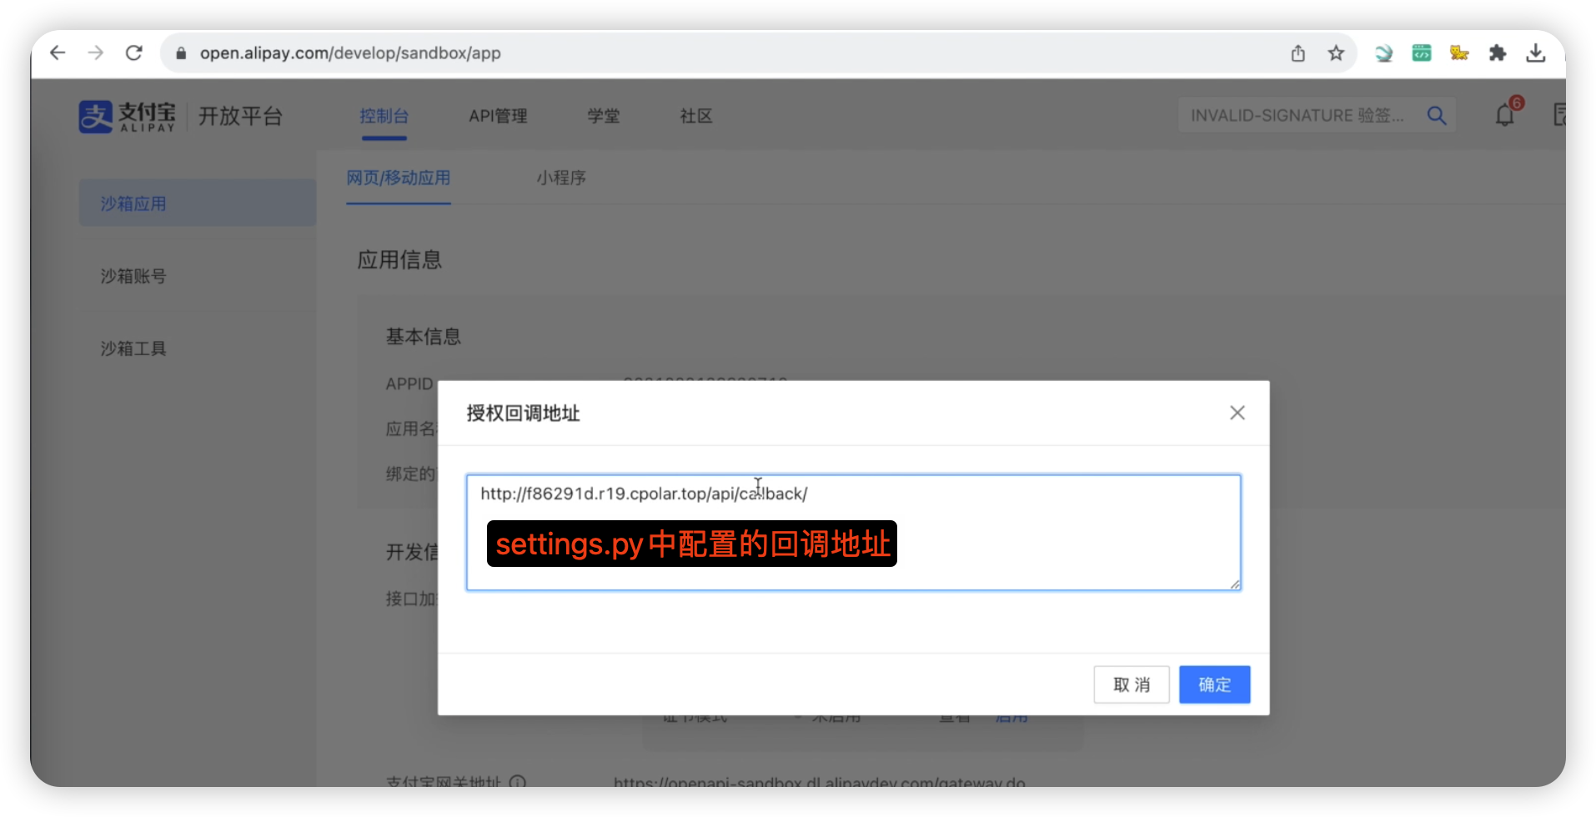Open the notification bell with badge
Screen dimensions: 1596x817
tap(1506, 114)
